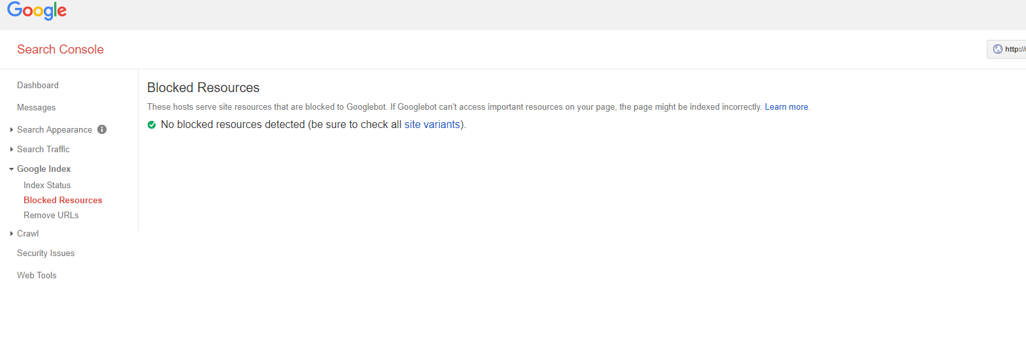This screenshot has height=358, width=1026.
Task: Expand the Search Appearance section arrow
Action: [x=12, y=130]
